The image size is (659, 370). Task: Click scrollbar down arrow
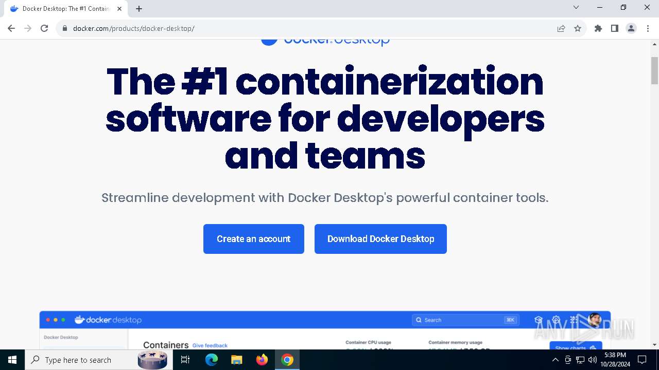(654, 345)
